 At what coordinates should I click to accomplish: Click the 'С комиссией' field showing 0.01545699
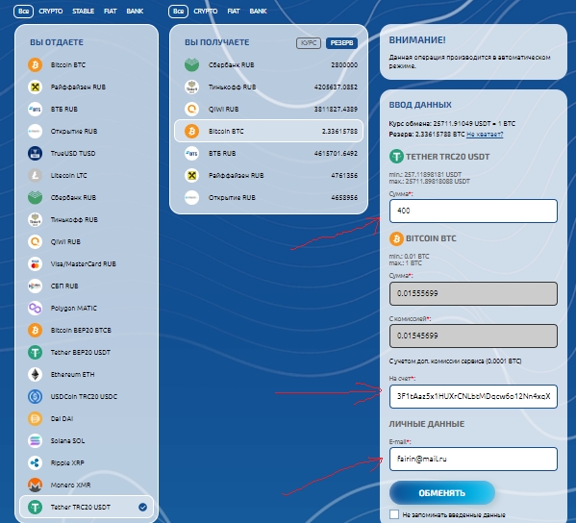pos(473,336)
